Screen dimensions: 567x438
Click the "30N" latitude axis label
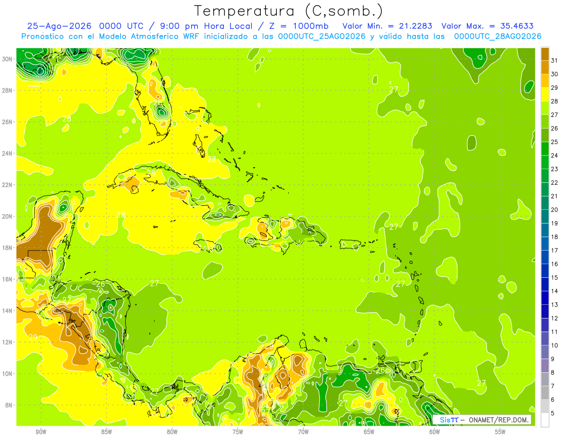point(8,59)
